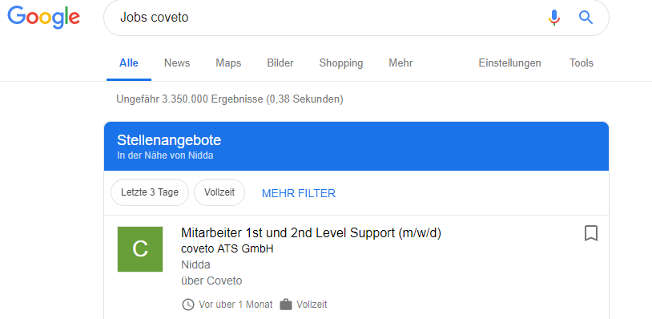Open the Mitarbeiter 1st und 2nd Level Support job

tap(311, 233)
